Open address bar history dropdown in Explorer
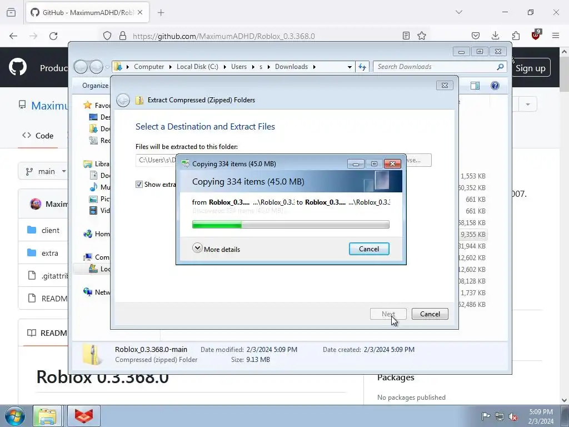The height and width of the screenshot is (427, 569). pyautogui.click(x=350, y=67)
